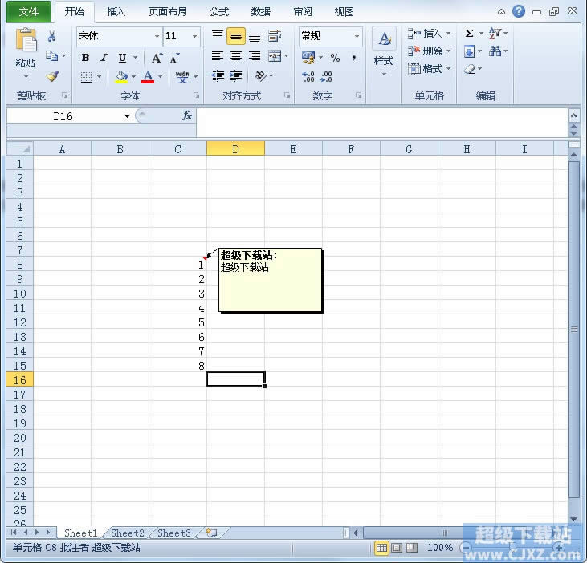Screen dimensions: 587x563
Task: Click the Insert Function fx icon
Action: 186,116
